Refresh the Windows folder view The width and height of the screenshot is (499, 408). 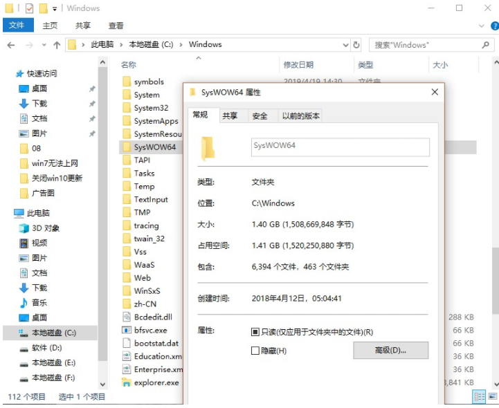[356, 45]
